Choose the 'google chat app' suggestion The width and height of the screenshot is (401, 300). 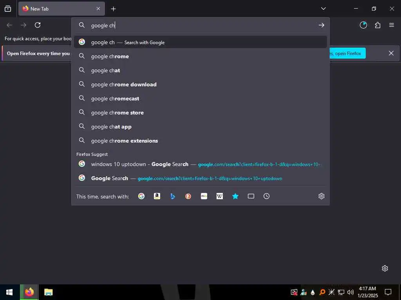tap(200, 127)
